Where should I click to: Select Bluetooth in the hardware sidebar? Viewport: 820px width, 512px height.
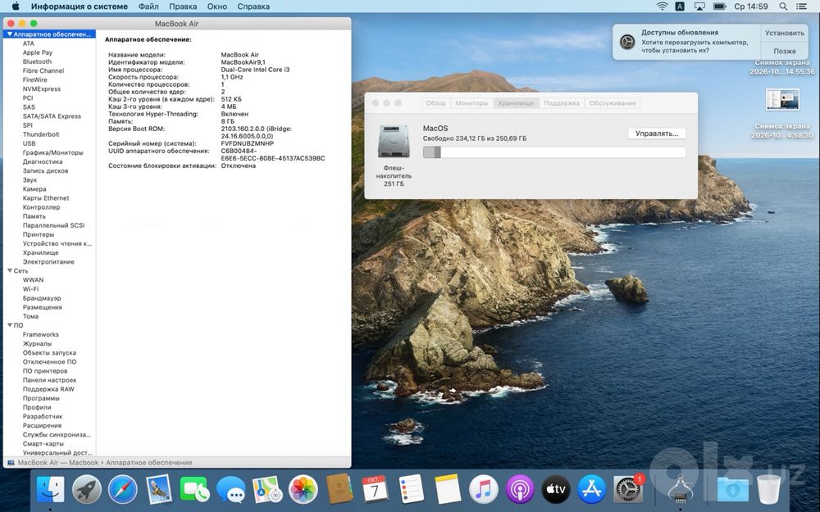pos(37,61)
